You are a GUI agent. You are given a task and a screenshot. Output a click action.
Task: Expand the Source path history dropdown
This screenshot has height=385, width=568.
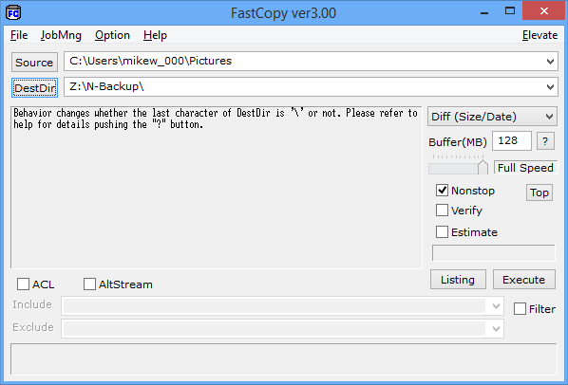point(550,62)
